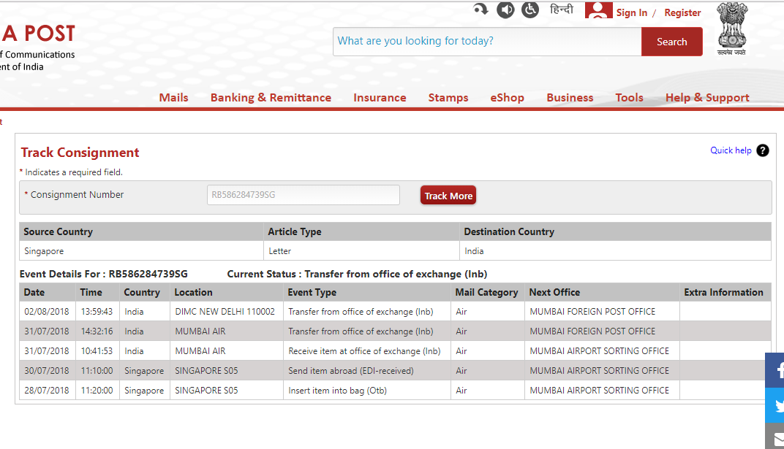Open the Stamps menu
784x449 pixels.
(x=448, y=98)
